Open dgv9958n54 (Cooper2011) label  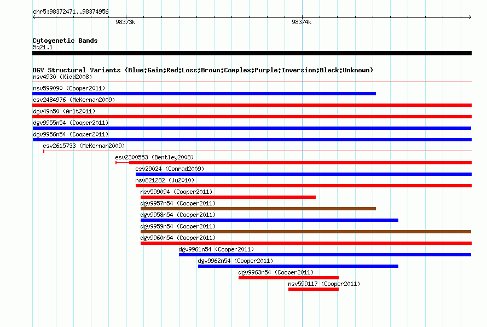(x=178, y=215)
